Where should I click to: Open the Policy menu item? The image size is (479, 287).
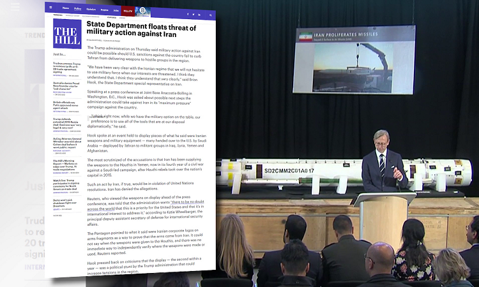point(78,9)
